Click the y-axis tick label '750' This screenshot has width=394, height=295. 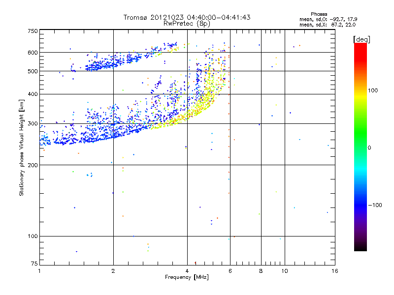pos(33,31)
